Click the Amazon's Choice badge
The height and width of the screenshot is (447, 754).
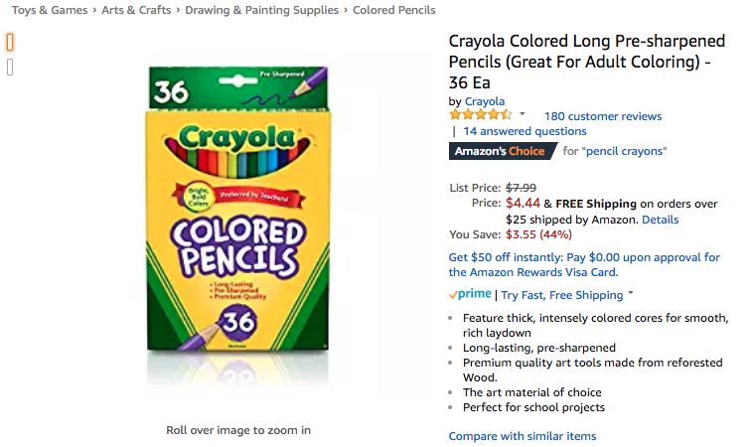point(500,151)
